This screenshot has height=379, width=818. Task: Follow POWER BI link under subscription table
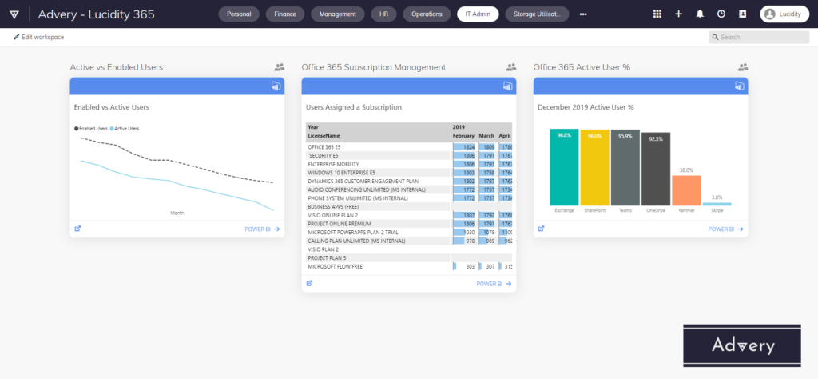(x=494, y=284)
